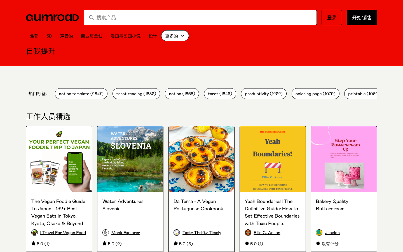Image resolution: width=403 pixels, height=252 pixels.
Task: Open the Da Terra egg tarts cover image
Action: (201, 159)
